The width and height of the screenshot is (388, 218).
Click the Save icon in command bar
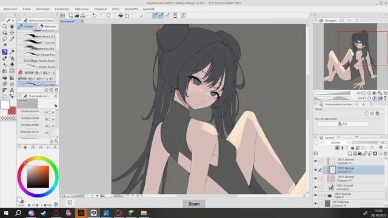(82, 15)
